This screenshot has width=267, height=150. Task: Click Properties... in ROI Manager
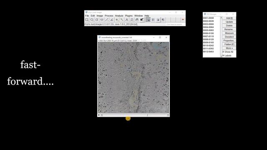(229, 40)
